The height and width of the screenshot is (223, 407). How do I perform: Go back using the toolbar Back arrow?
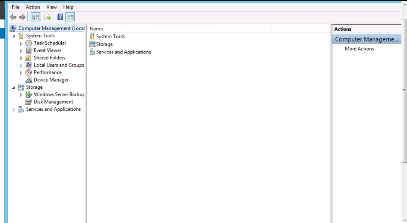pos(13,18)
